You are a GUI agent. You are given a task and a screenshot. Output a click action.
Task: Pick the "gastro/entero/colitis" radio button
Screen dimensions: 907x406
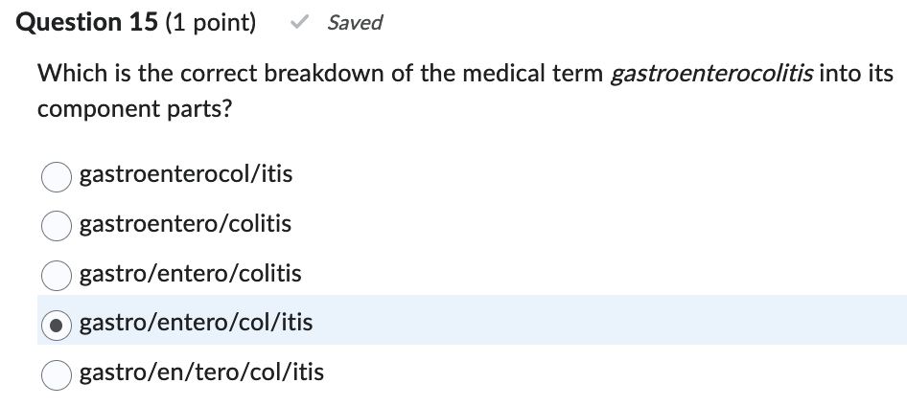(57, 275)
